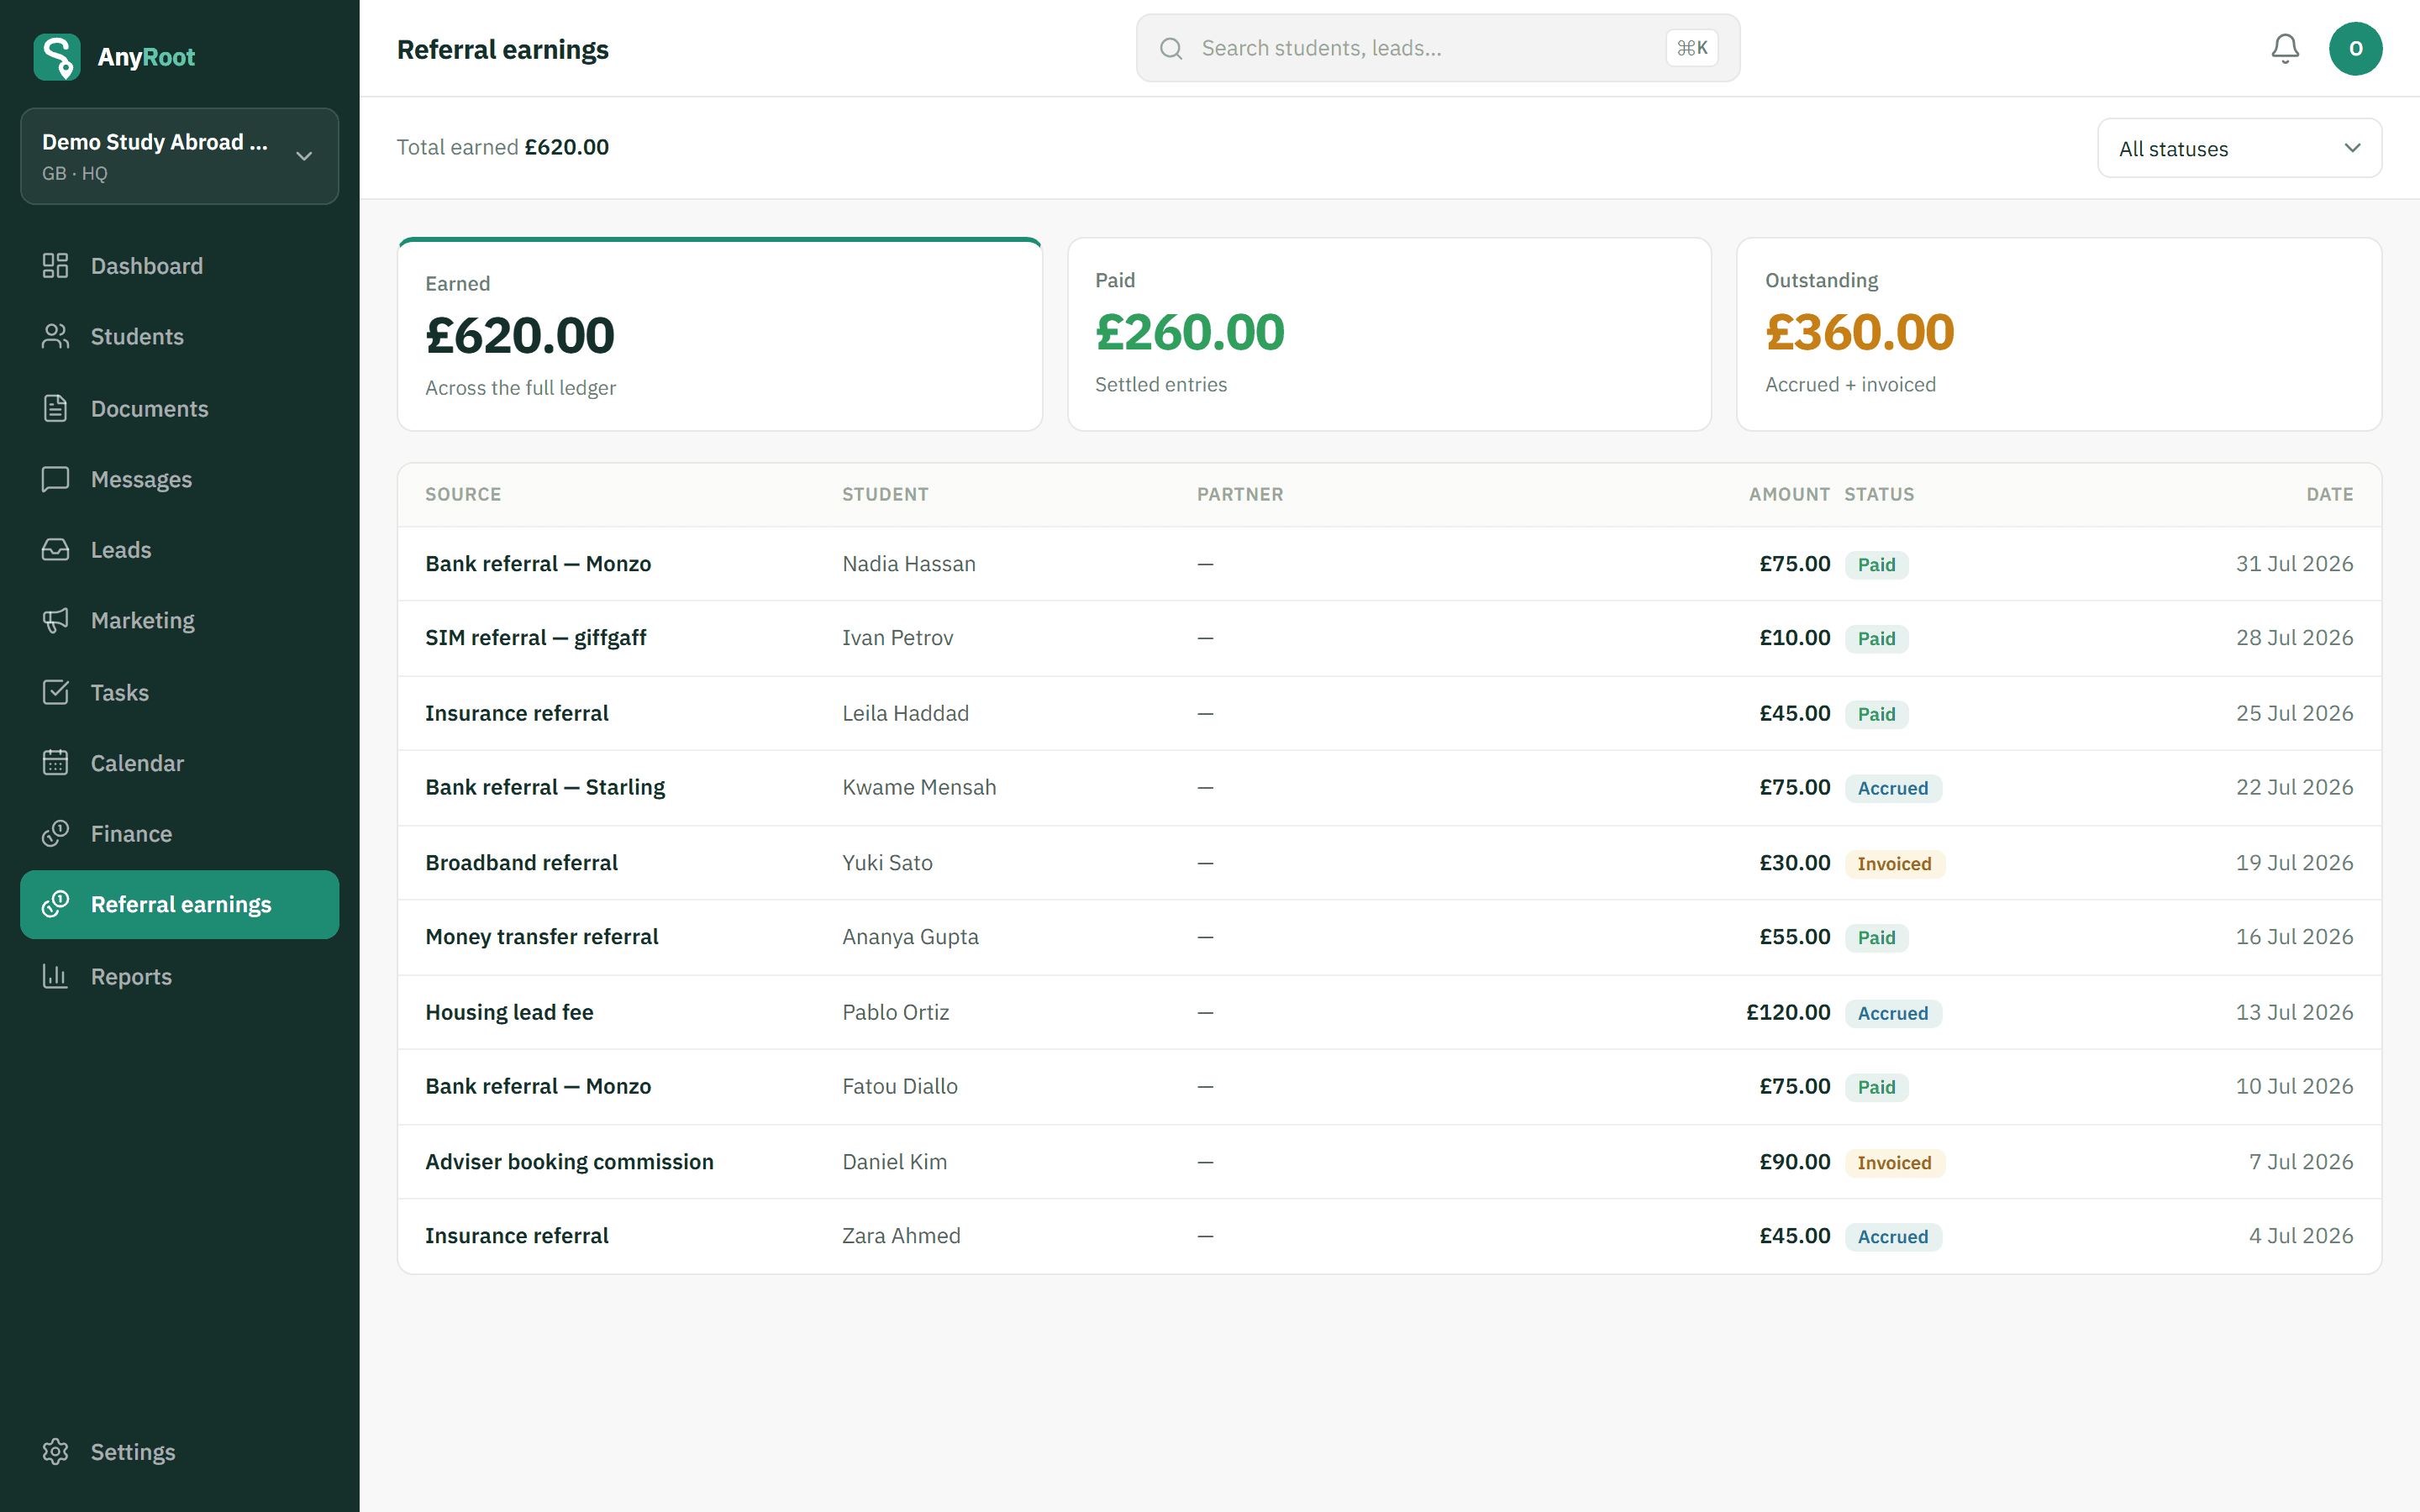Click the Messages chat bubble icon

(55, 479)
